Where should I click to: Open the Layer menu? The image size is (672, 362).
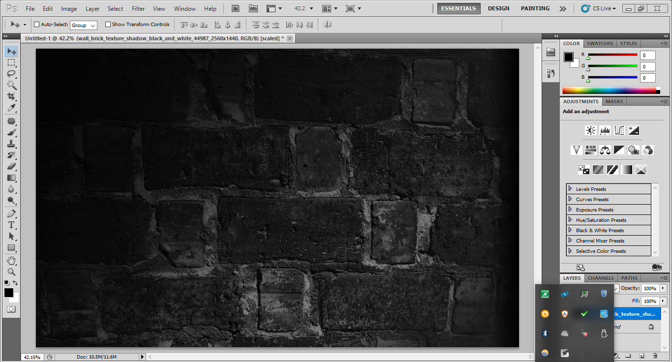tap(92, 9)
